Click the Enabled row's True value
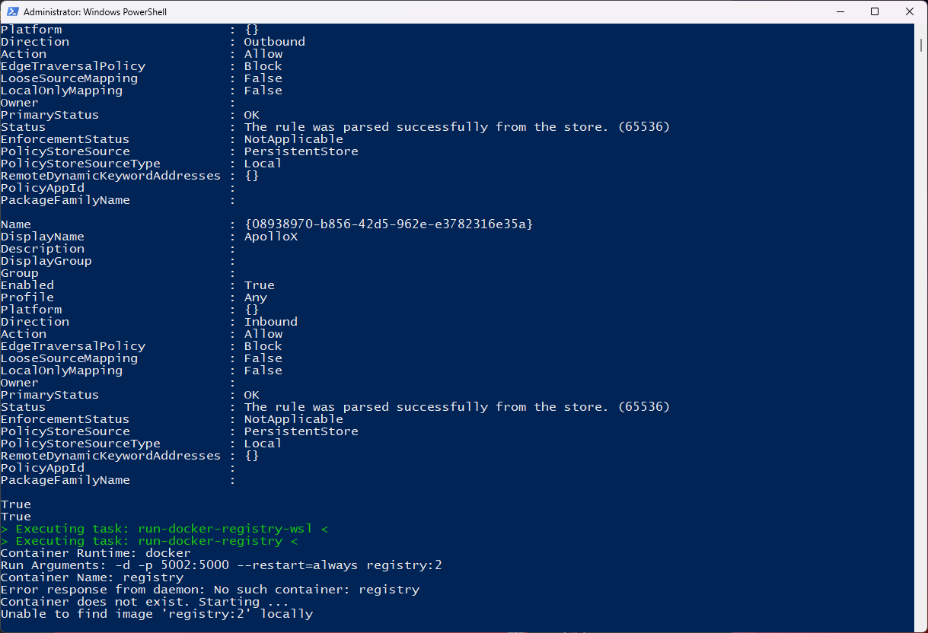The width and height of the screenshot is (928, 633). (x=259, y=285)
